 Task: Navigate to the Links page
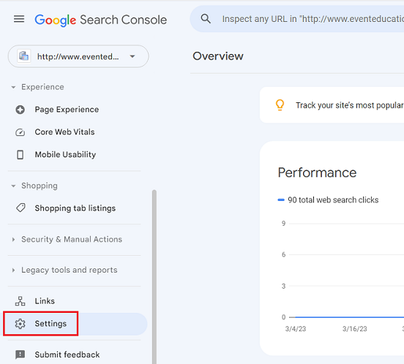[x=45, y=301]
